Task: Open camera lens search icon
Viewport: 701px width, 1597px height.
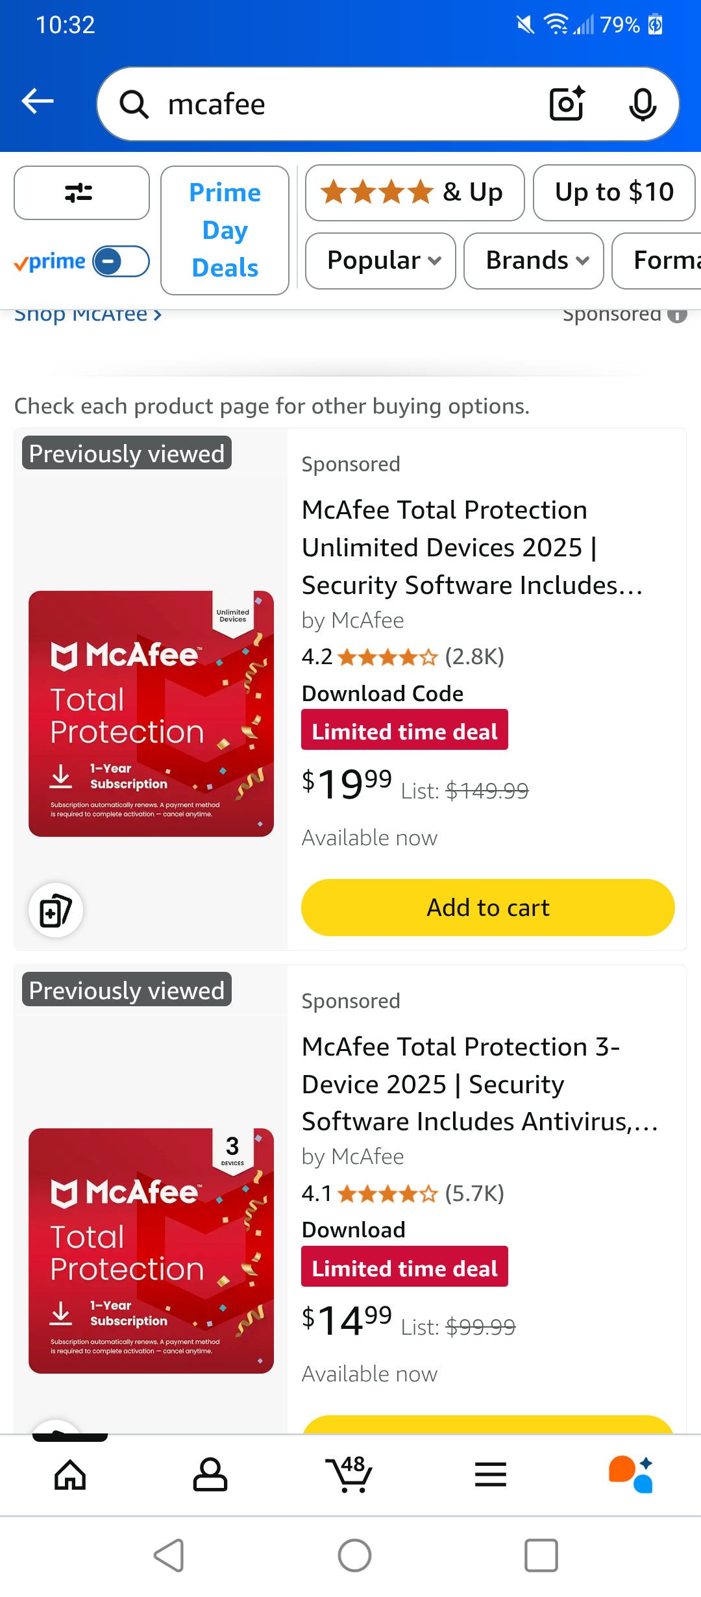Action: (567, 104)
